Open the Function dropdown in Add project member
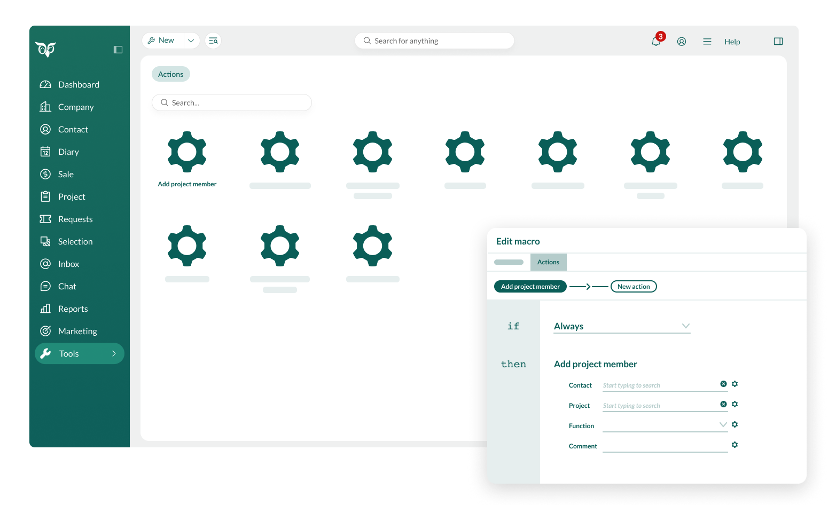 click(723, 424)
